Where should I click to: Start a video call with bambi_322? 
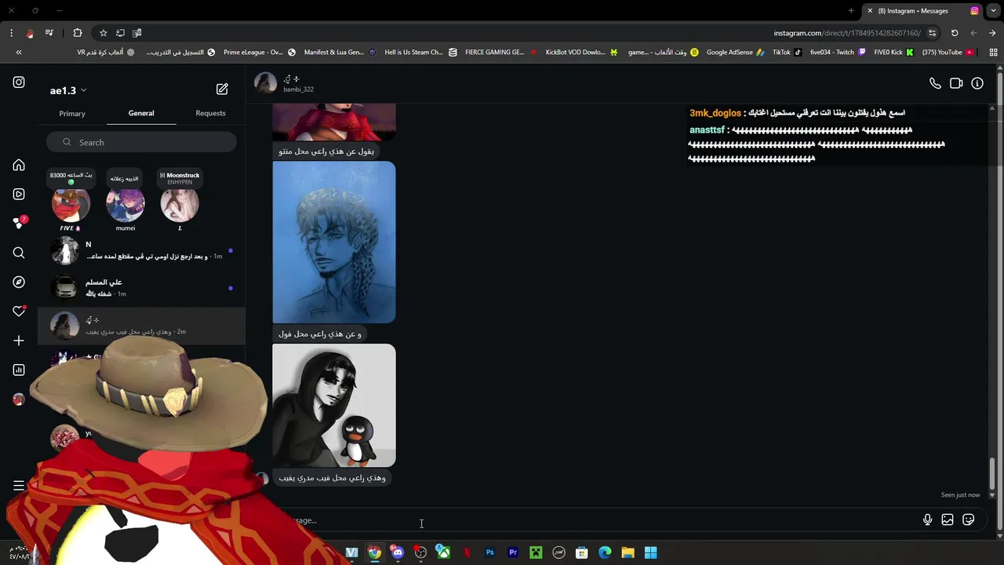pyautogui.click(x=956, y=83)
